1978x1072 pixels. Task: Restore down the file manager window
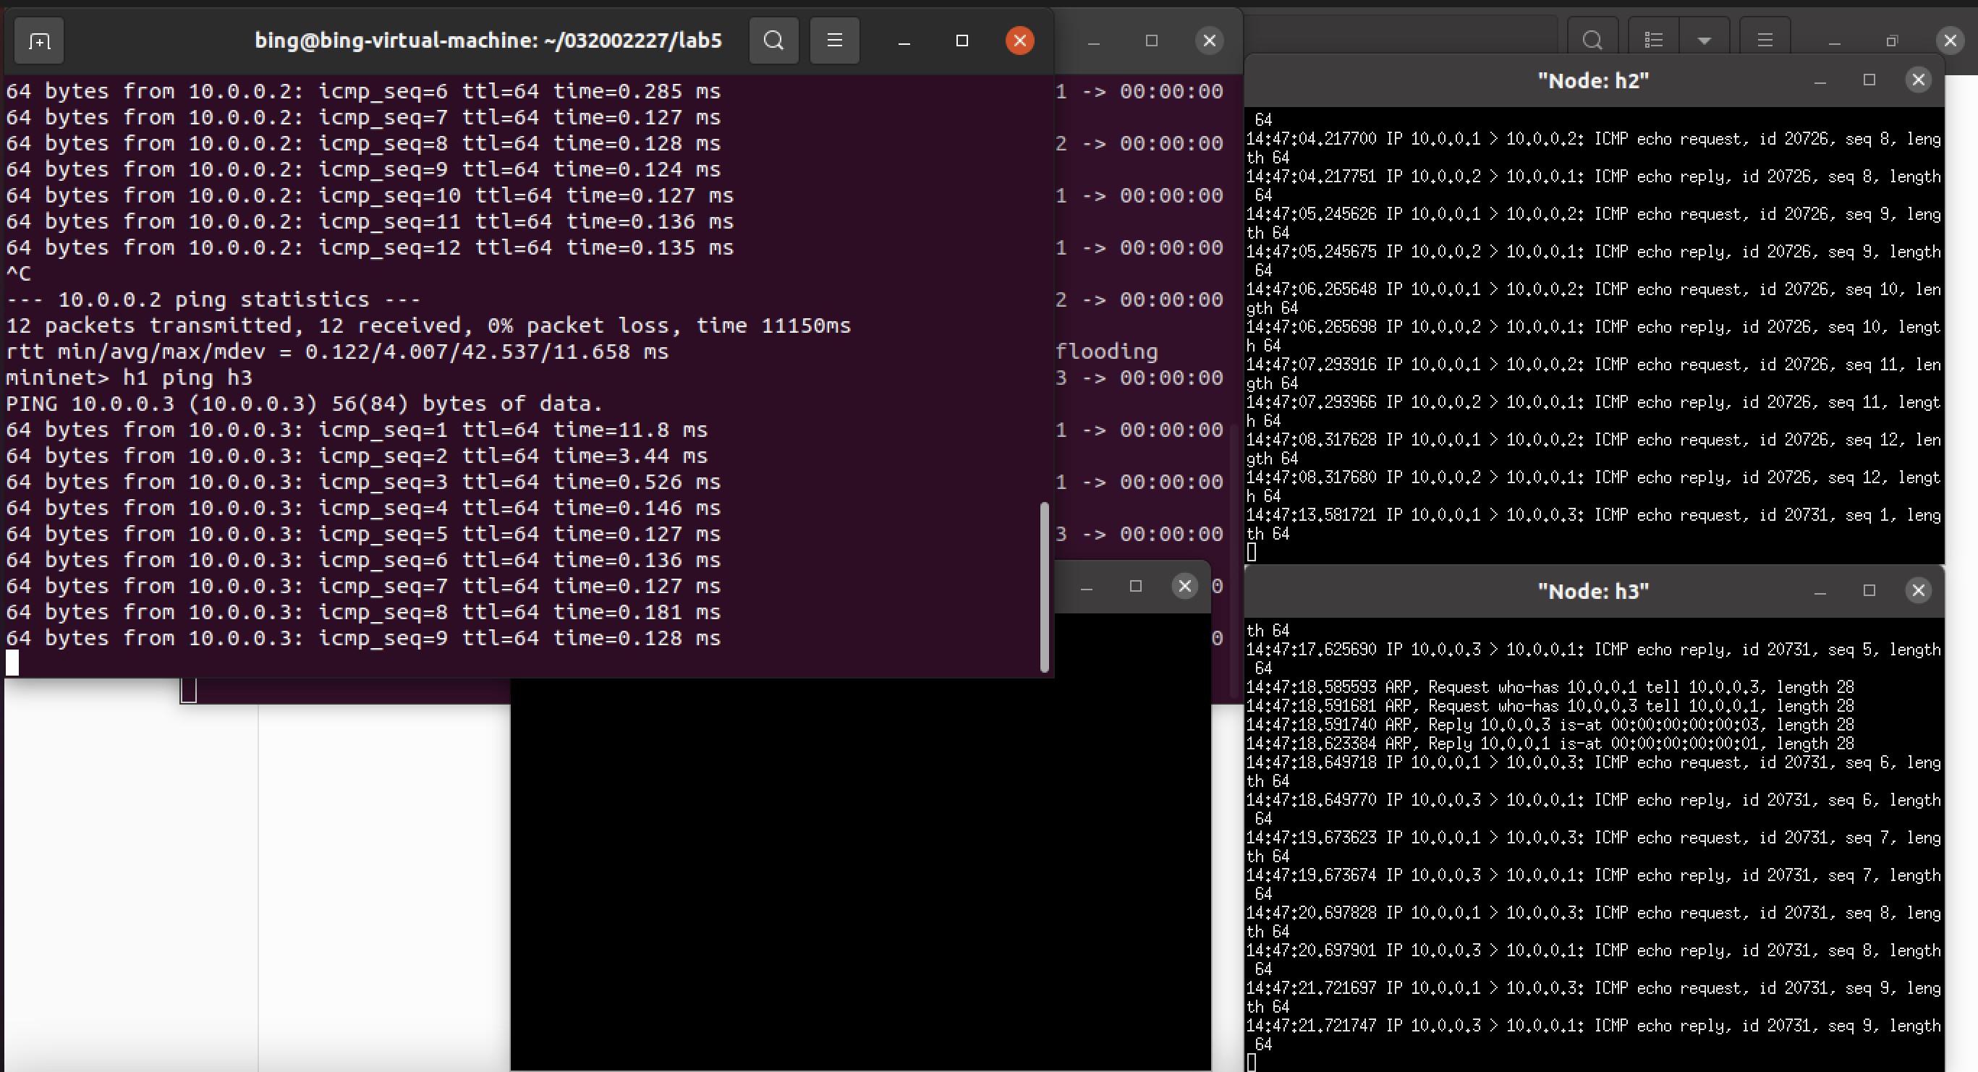tap(1892, 41)
